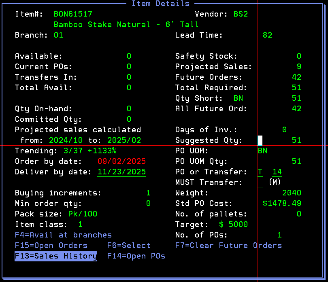Click the projected sales from date 2024/10
328x282 pixels.
coord(66,140)
